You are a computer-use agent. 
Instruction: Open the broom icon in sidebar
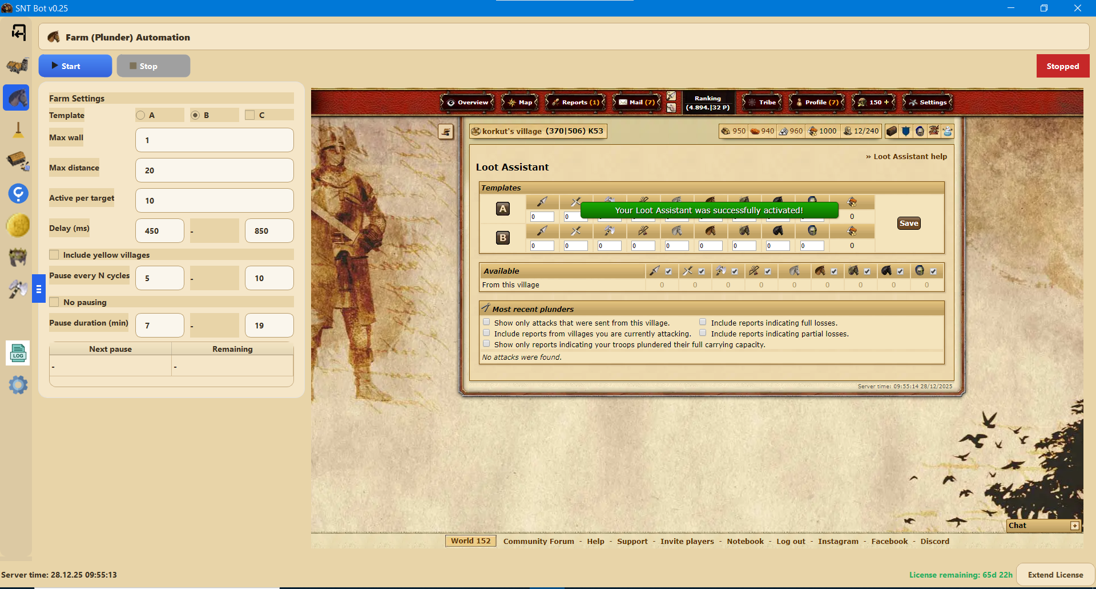[18, 130]
